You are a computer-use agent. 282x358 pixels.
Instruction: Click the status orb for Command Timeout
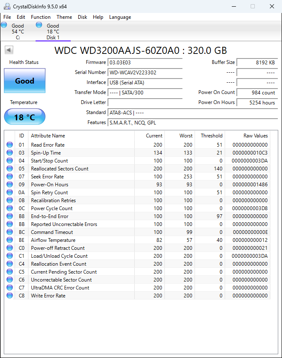click(10, 232)
